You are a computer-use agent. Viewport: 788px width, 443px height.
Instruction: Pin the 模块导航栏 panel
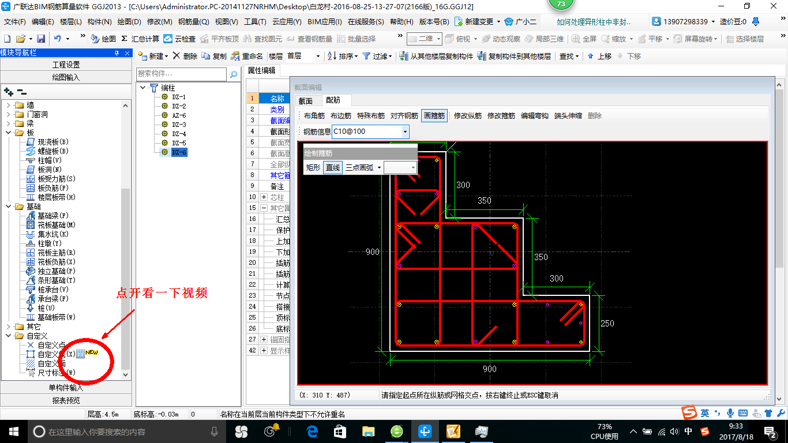point(117,52)
